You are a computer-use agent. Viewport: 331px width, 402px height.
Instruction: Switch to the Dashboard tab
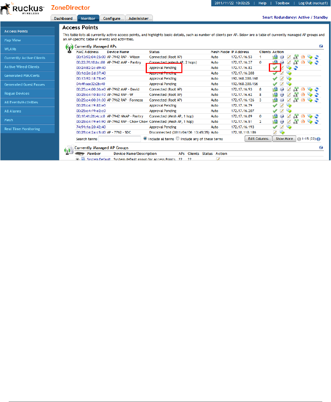pyautogui.click(x=63, y=19)
